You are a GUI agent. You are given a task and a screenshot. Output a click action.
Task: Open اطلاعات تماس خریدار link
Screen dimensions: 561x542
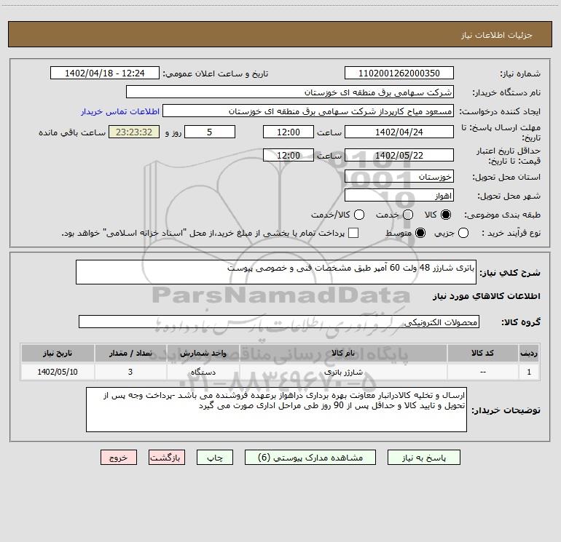[x=120, y=111]
